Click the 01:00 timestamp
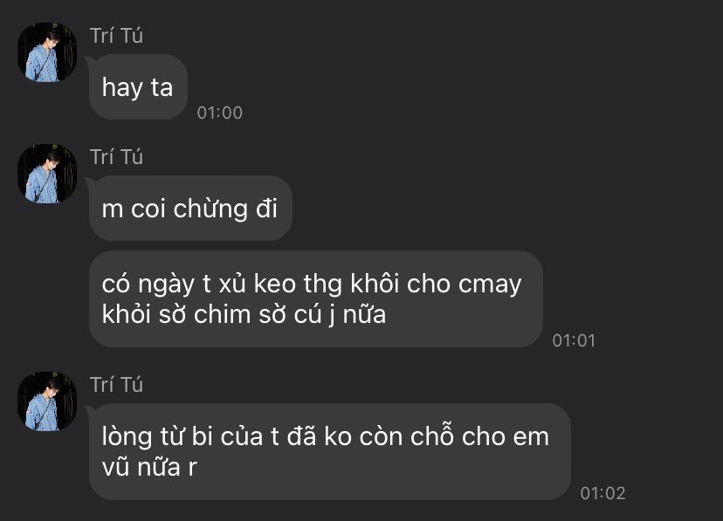723x521 pixels. click(219, 113)
